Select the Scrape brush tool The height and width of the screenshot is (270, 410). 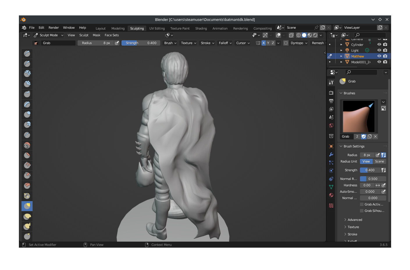pos(27,175)
